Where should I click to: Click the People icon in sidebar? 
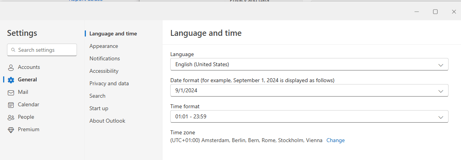click(11, 117)
